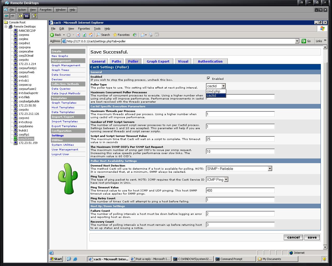Image resolution: width=332 pixels, height=266 pixels.
Task: Click Ping Timeout Value field
Action: click(x=240, y=190)
